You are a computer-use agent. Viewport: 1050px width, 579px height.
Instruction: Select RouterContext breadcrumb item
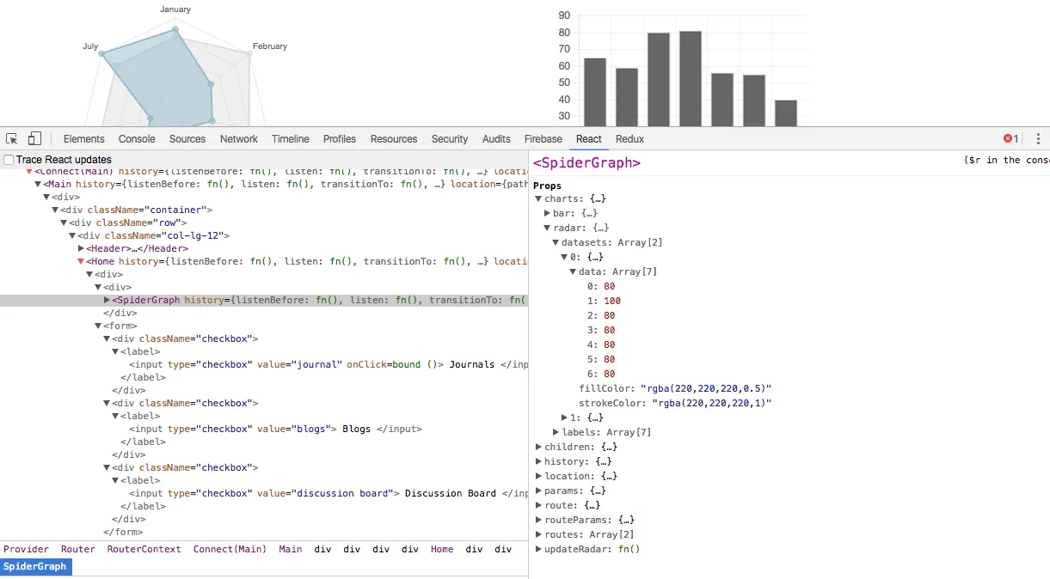[x=144, y=549]
